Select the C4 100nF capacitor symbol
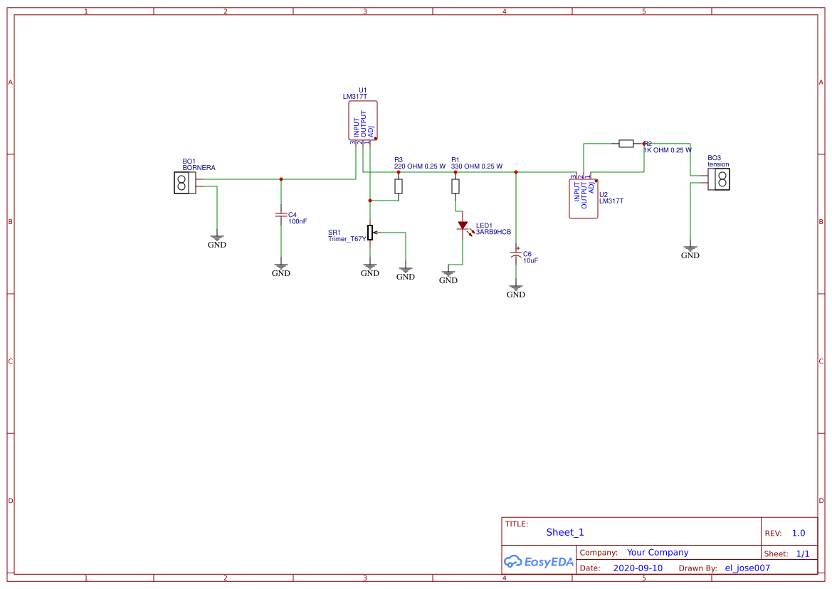 point(282,216)
